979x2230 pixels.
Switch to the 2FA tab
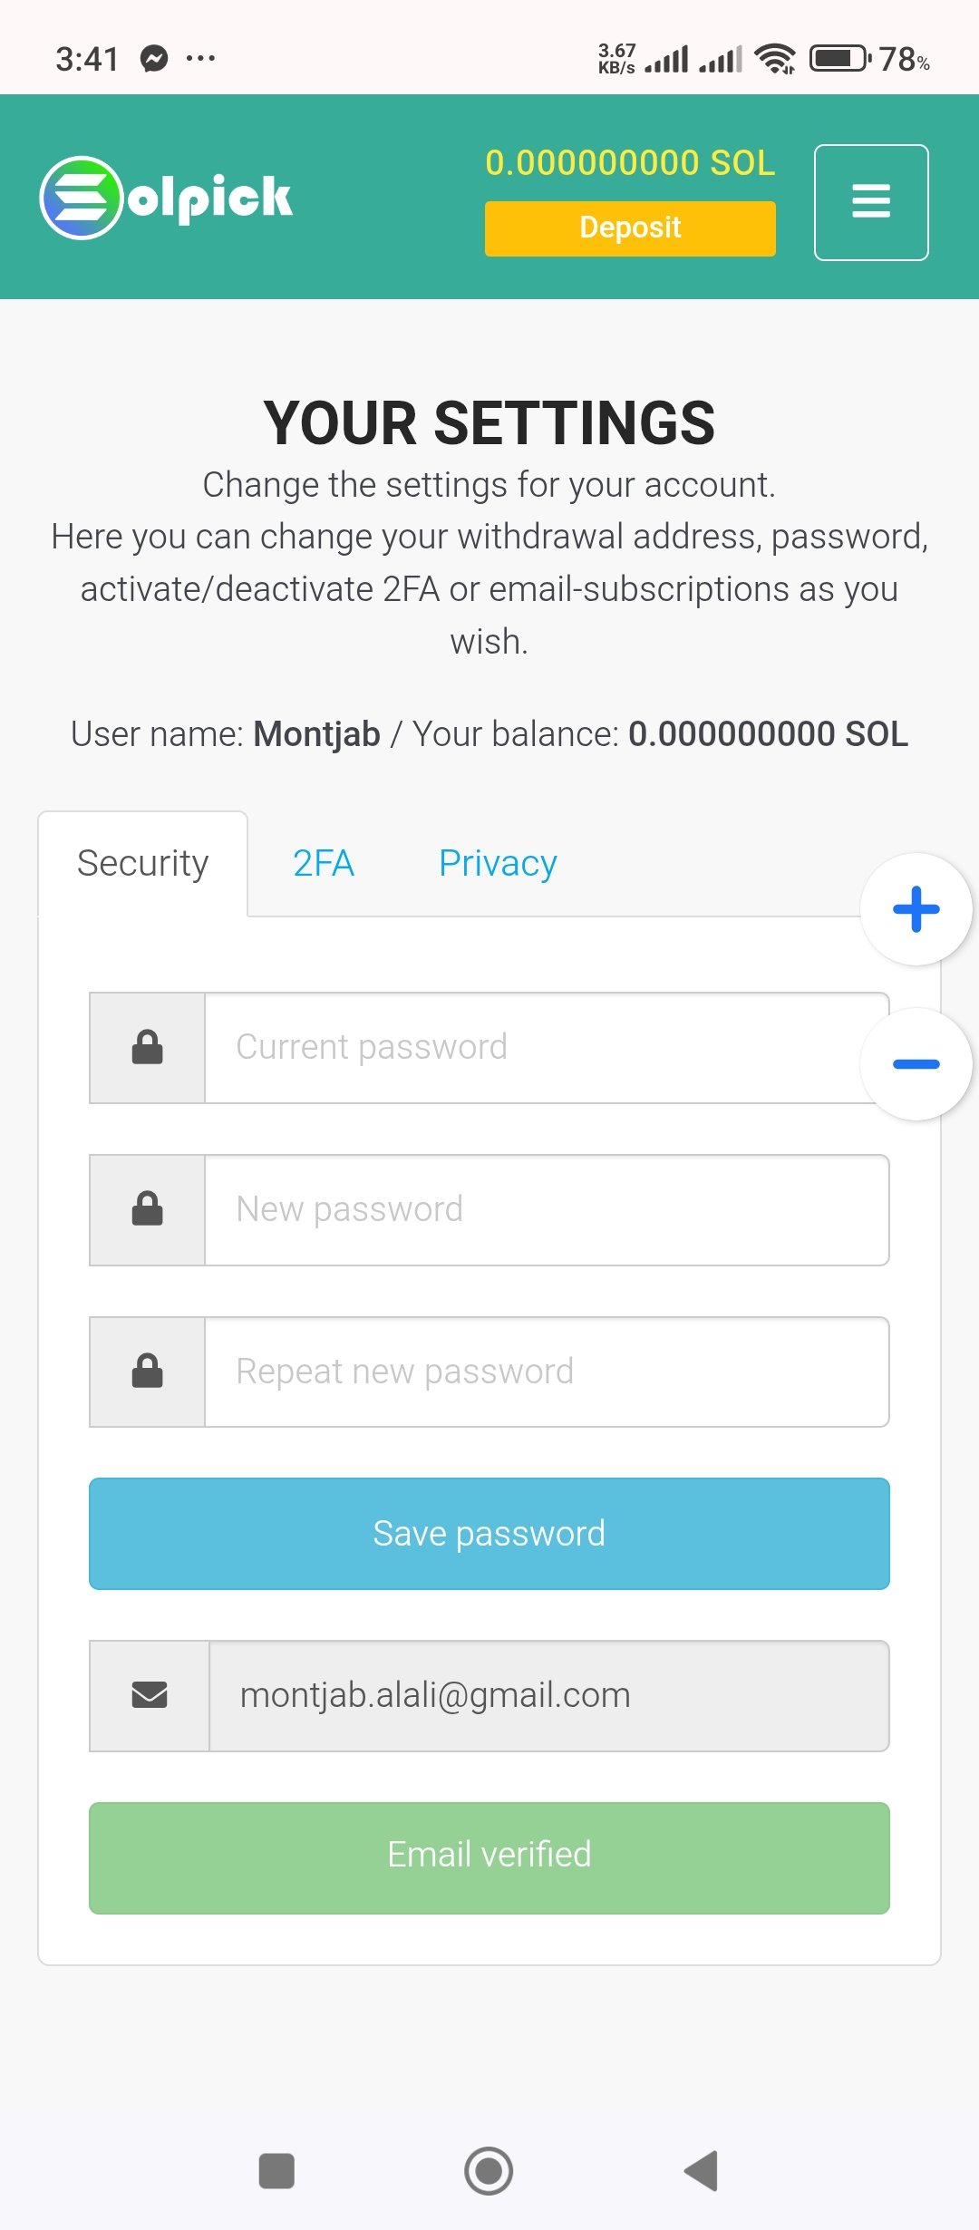pos(324,863)
